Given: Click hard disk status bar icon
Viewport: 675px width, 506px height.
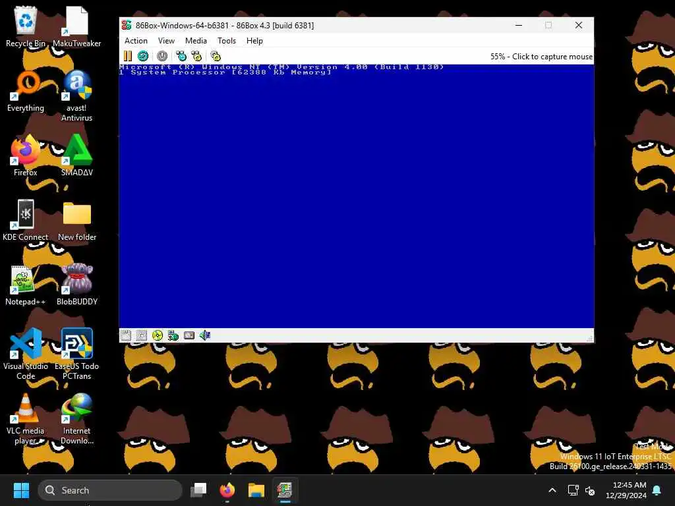Looking at the screenshot, I should (x=189, y=335).
